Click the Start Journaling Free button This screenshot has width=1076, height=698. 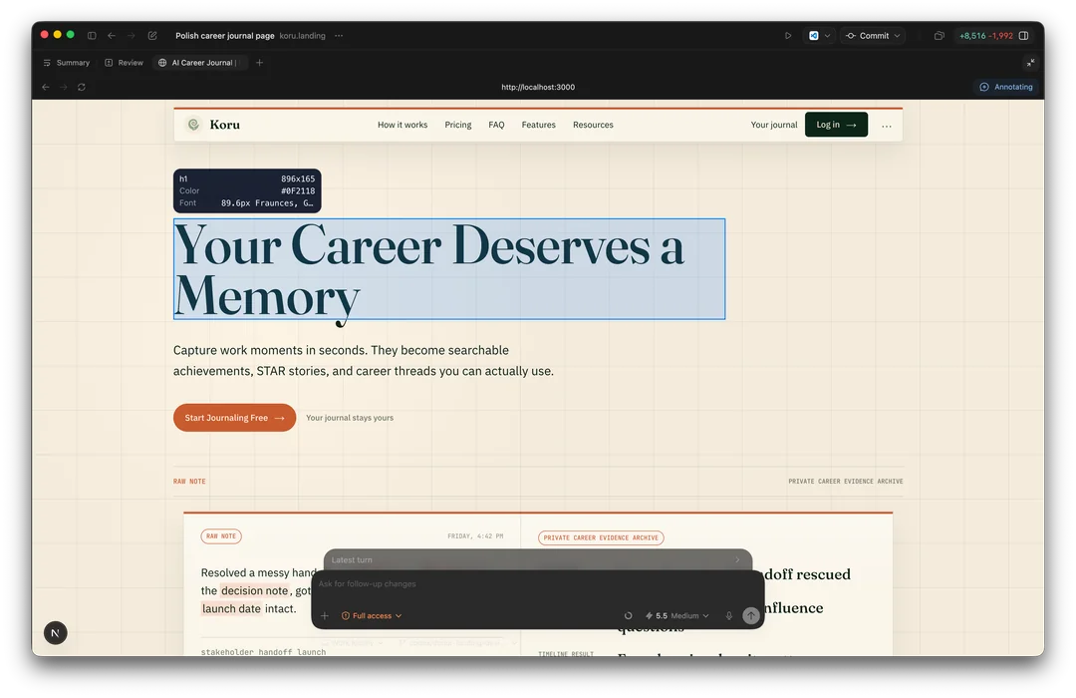pos(234,418)
